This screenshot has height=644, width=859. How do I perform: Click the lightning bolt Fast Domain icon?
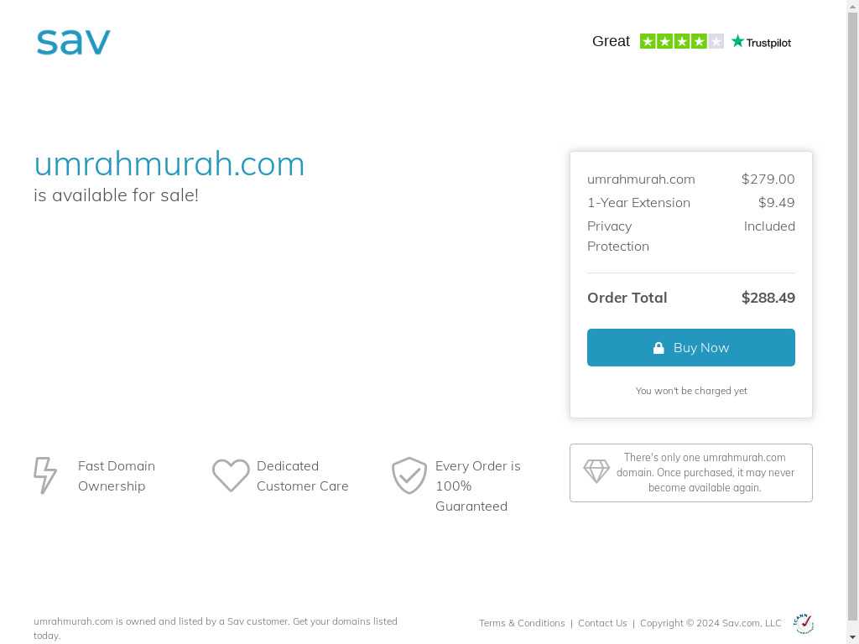coord(45,475)
